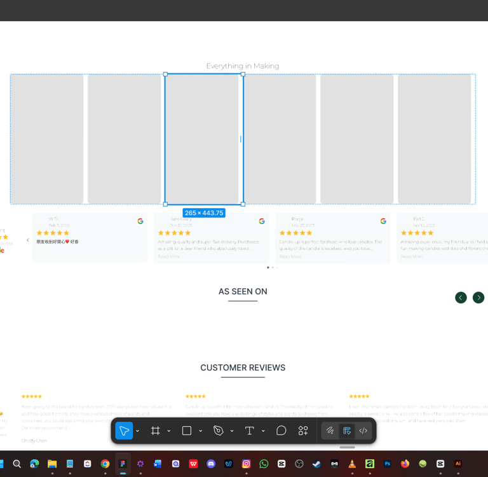
Task: Expand Frame tool options dropdown arrow
Action: [x=168, y=431]
